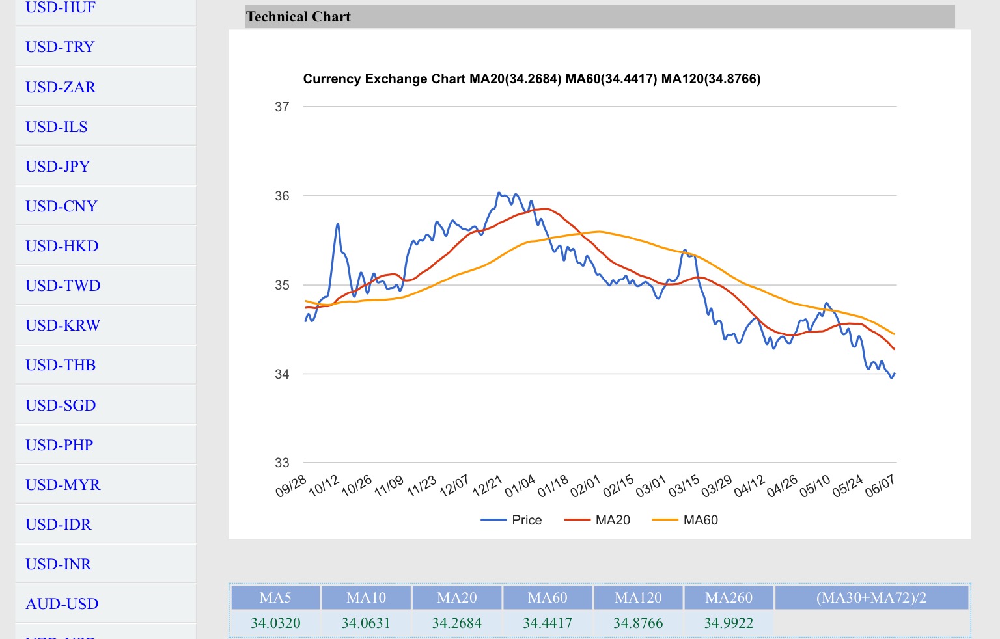
Task: Click the 03/15 x-axis date label
Action: coord(684,486)
